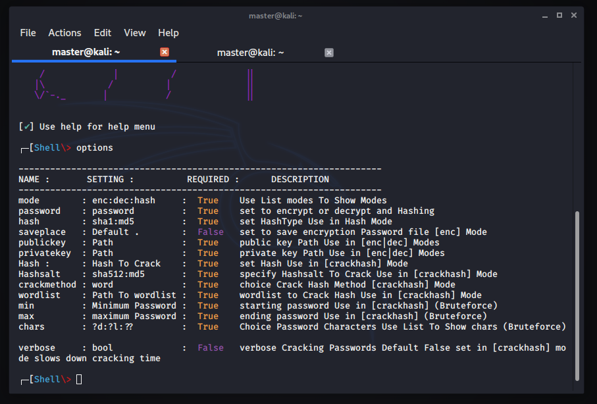Click the 'verbose' option name

[x=37, y=347]
